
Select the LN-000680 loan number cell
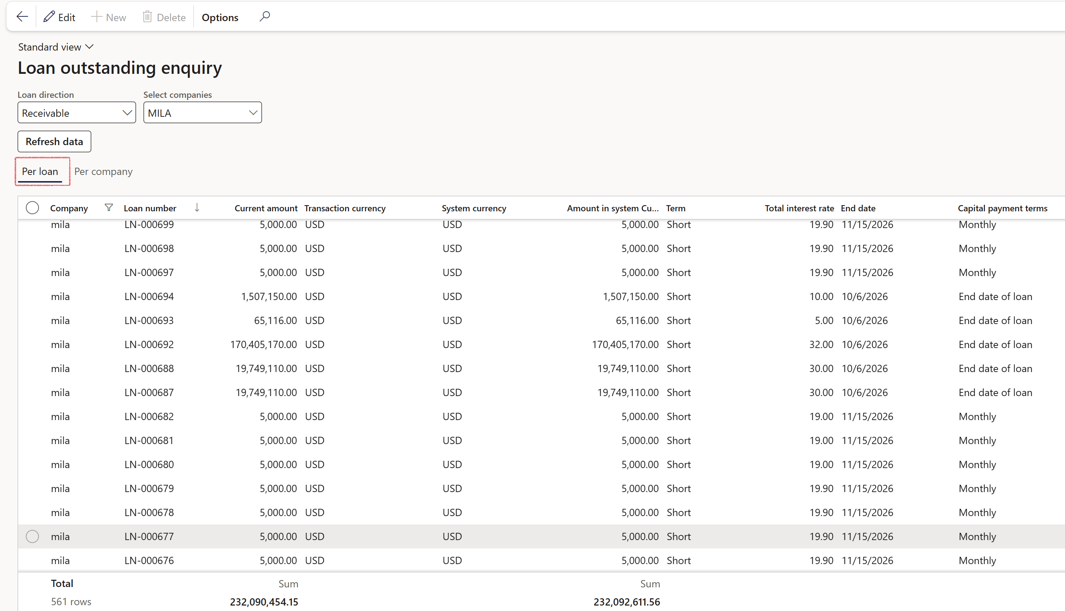click(149, 464)
